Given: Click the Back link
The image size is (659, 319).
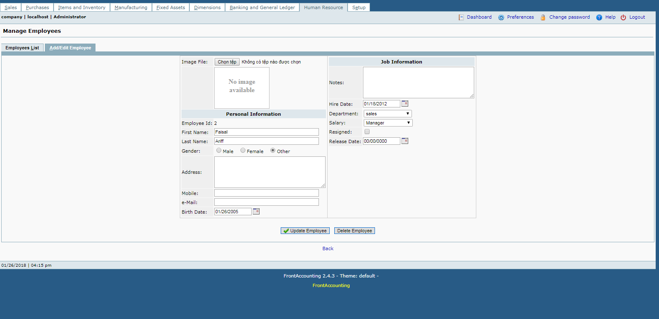Looking at the screenshot, I should 328,248.
